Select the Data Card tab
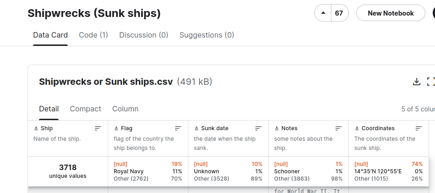This screenshot has height=193, width=435. pyautogui.click(x=50, y=35)
